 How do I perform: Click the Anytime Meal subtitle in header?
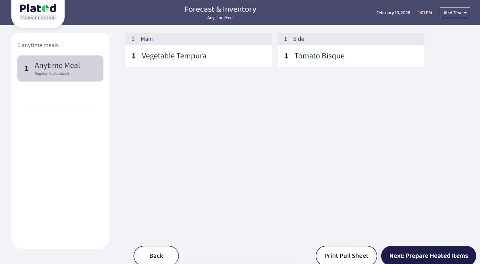pos(220,18)
